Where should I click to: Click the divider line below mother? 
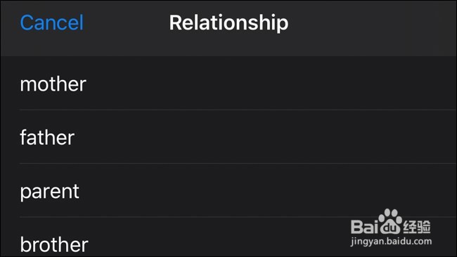click(238, 110)
